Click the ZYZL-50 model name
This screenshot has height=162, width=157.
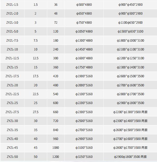click(x=12, y=157)
